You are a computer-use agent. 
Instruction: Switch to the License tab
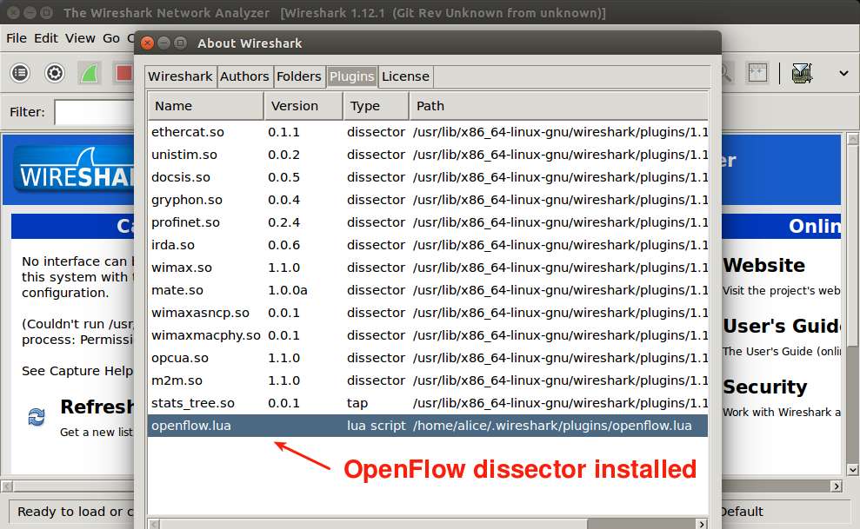405,76
